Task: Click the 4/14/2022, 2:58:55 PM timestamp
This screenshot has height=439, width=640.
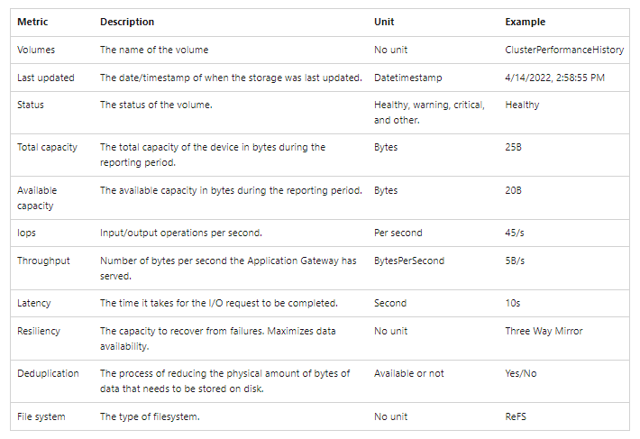Action: 554,78
